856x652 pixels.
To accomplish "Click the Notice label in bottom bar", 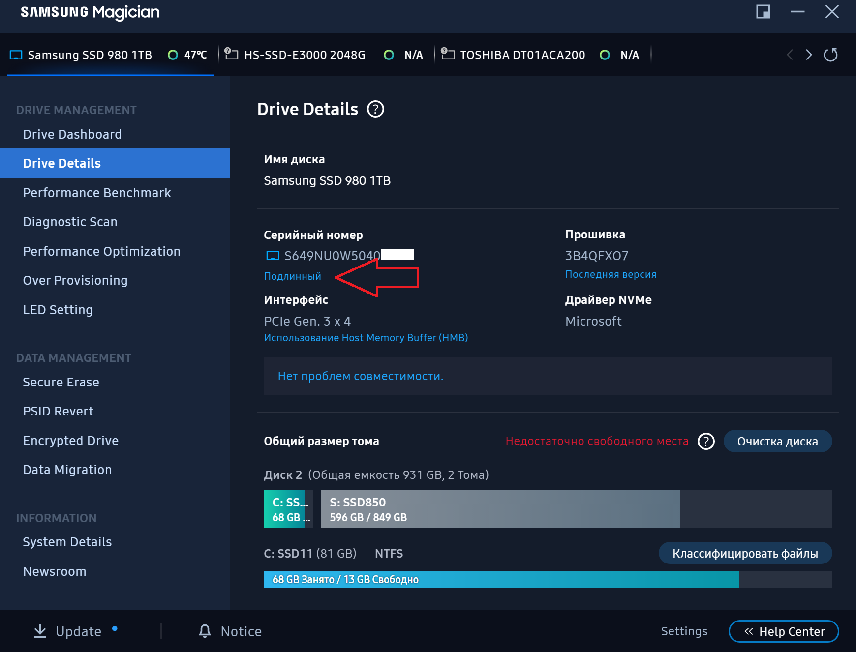I will point(241,631).
